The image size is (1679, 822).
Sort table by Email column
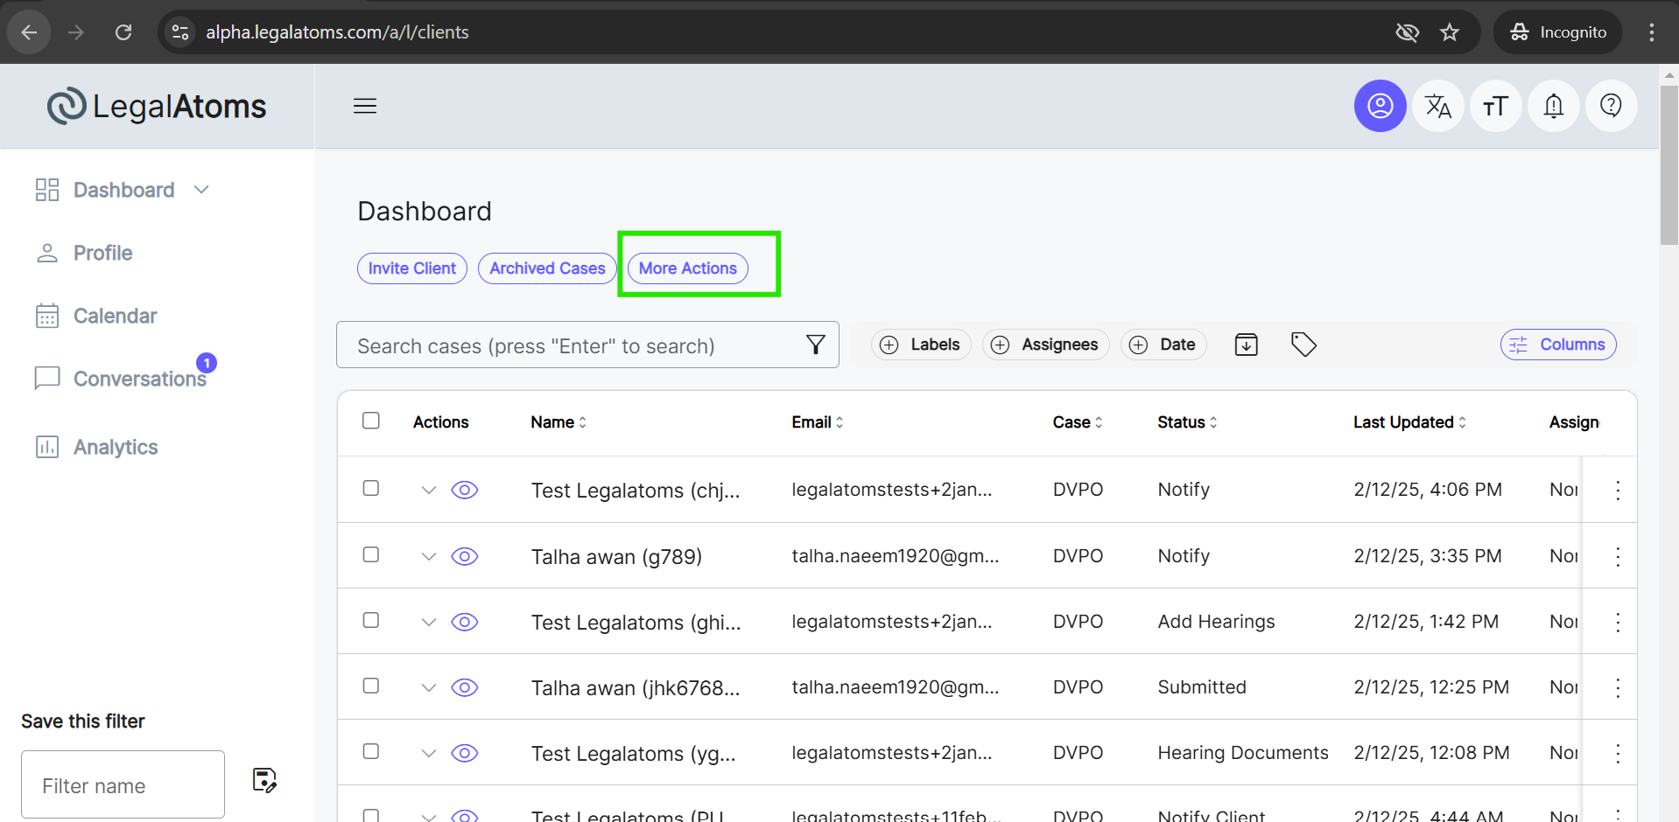(x=818, y=422)
